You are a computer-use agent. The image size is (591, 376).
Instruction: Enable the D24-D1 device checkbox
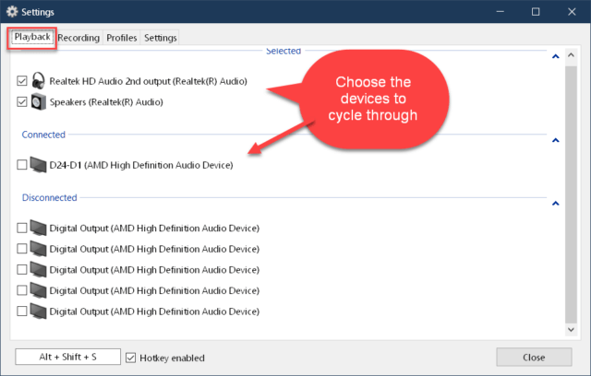(23, 166)
